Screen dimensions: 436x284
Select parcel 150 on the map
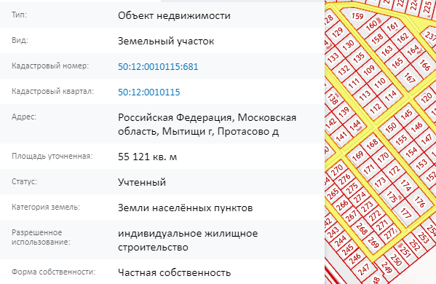391,127
